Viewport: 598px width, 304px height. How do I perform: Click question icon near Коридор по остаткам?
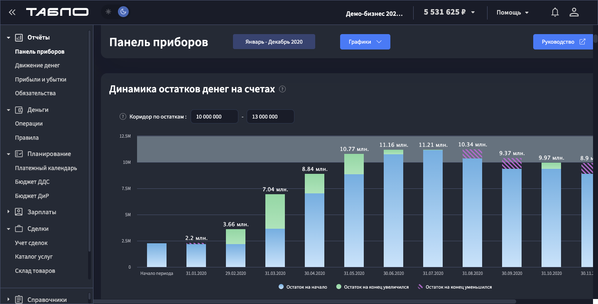click(123, 117)
